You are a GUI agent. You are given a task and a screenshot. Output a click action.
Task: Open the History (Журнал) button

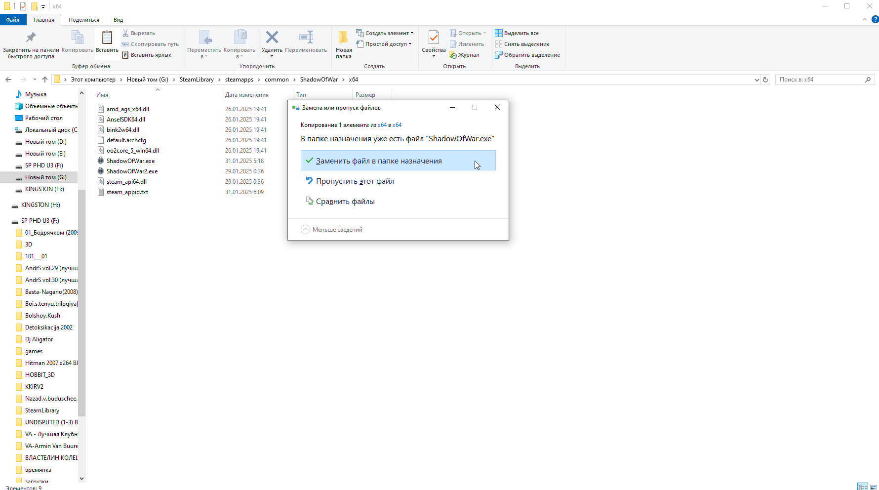[x=464, y=55]
